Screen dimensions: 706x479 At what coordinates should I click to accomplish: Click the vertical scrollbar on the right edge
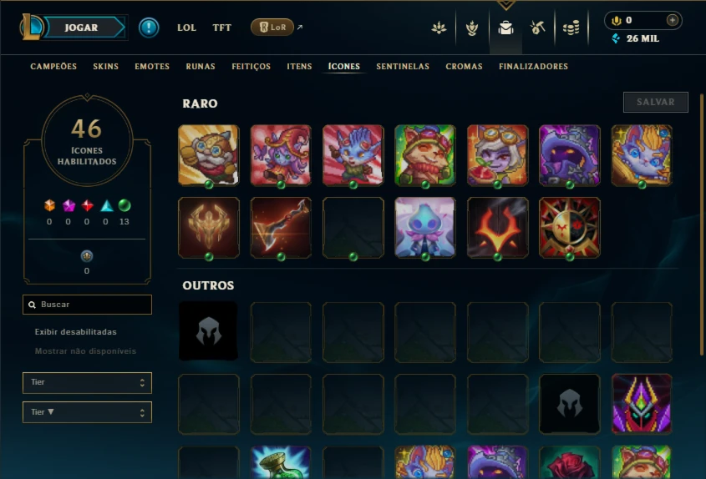[702, 224]
